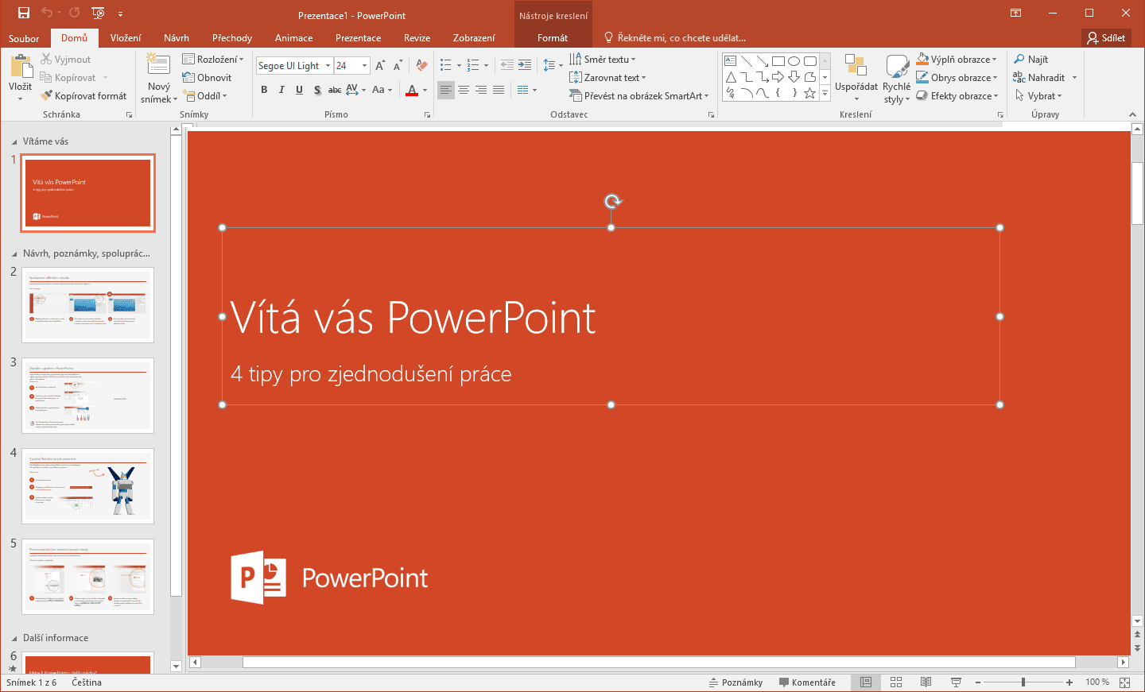
Task: Start presentation from beginning icon in title bar
Action: tap(98, 13)
